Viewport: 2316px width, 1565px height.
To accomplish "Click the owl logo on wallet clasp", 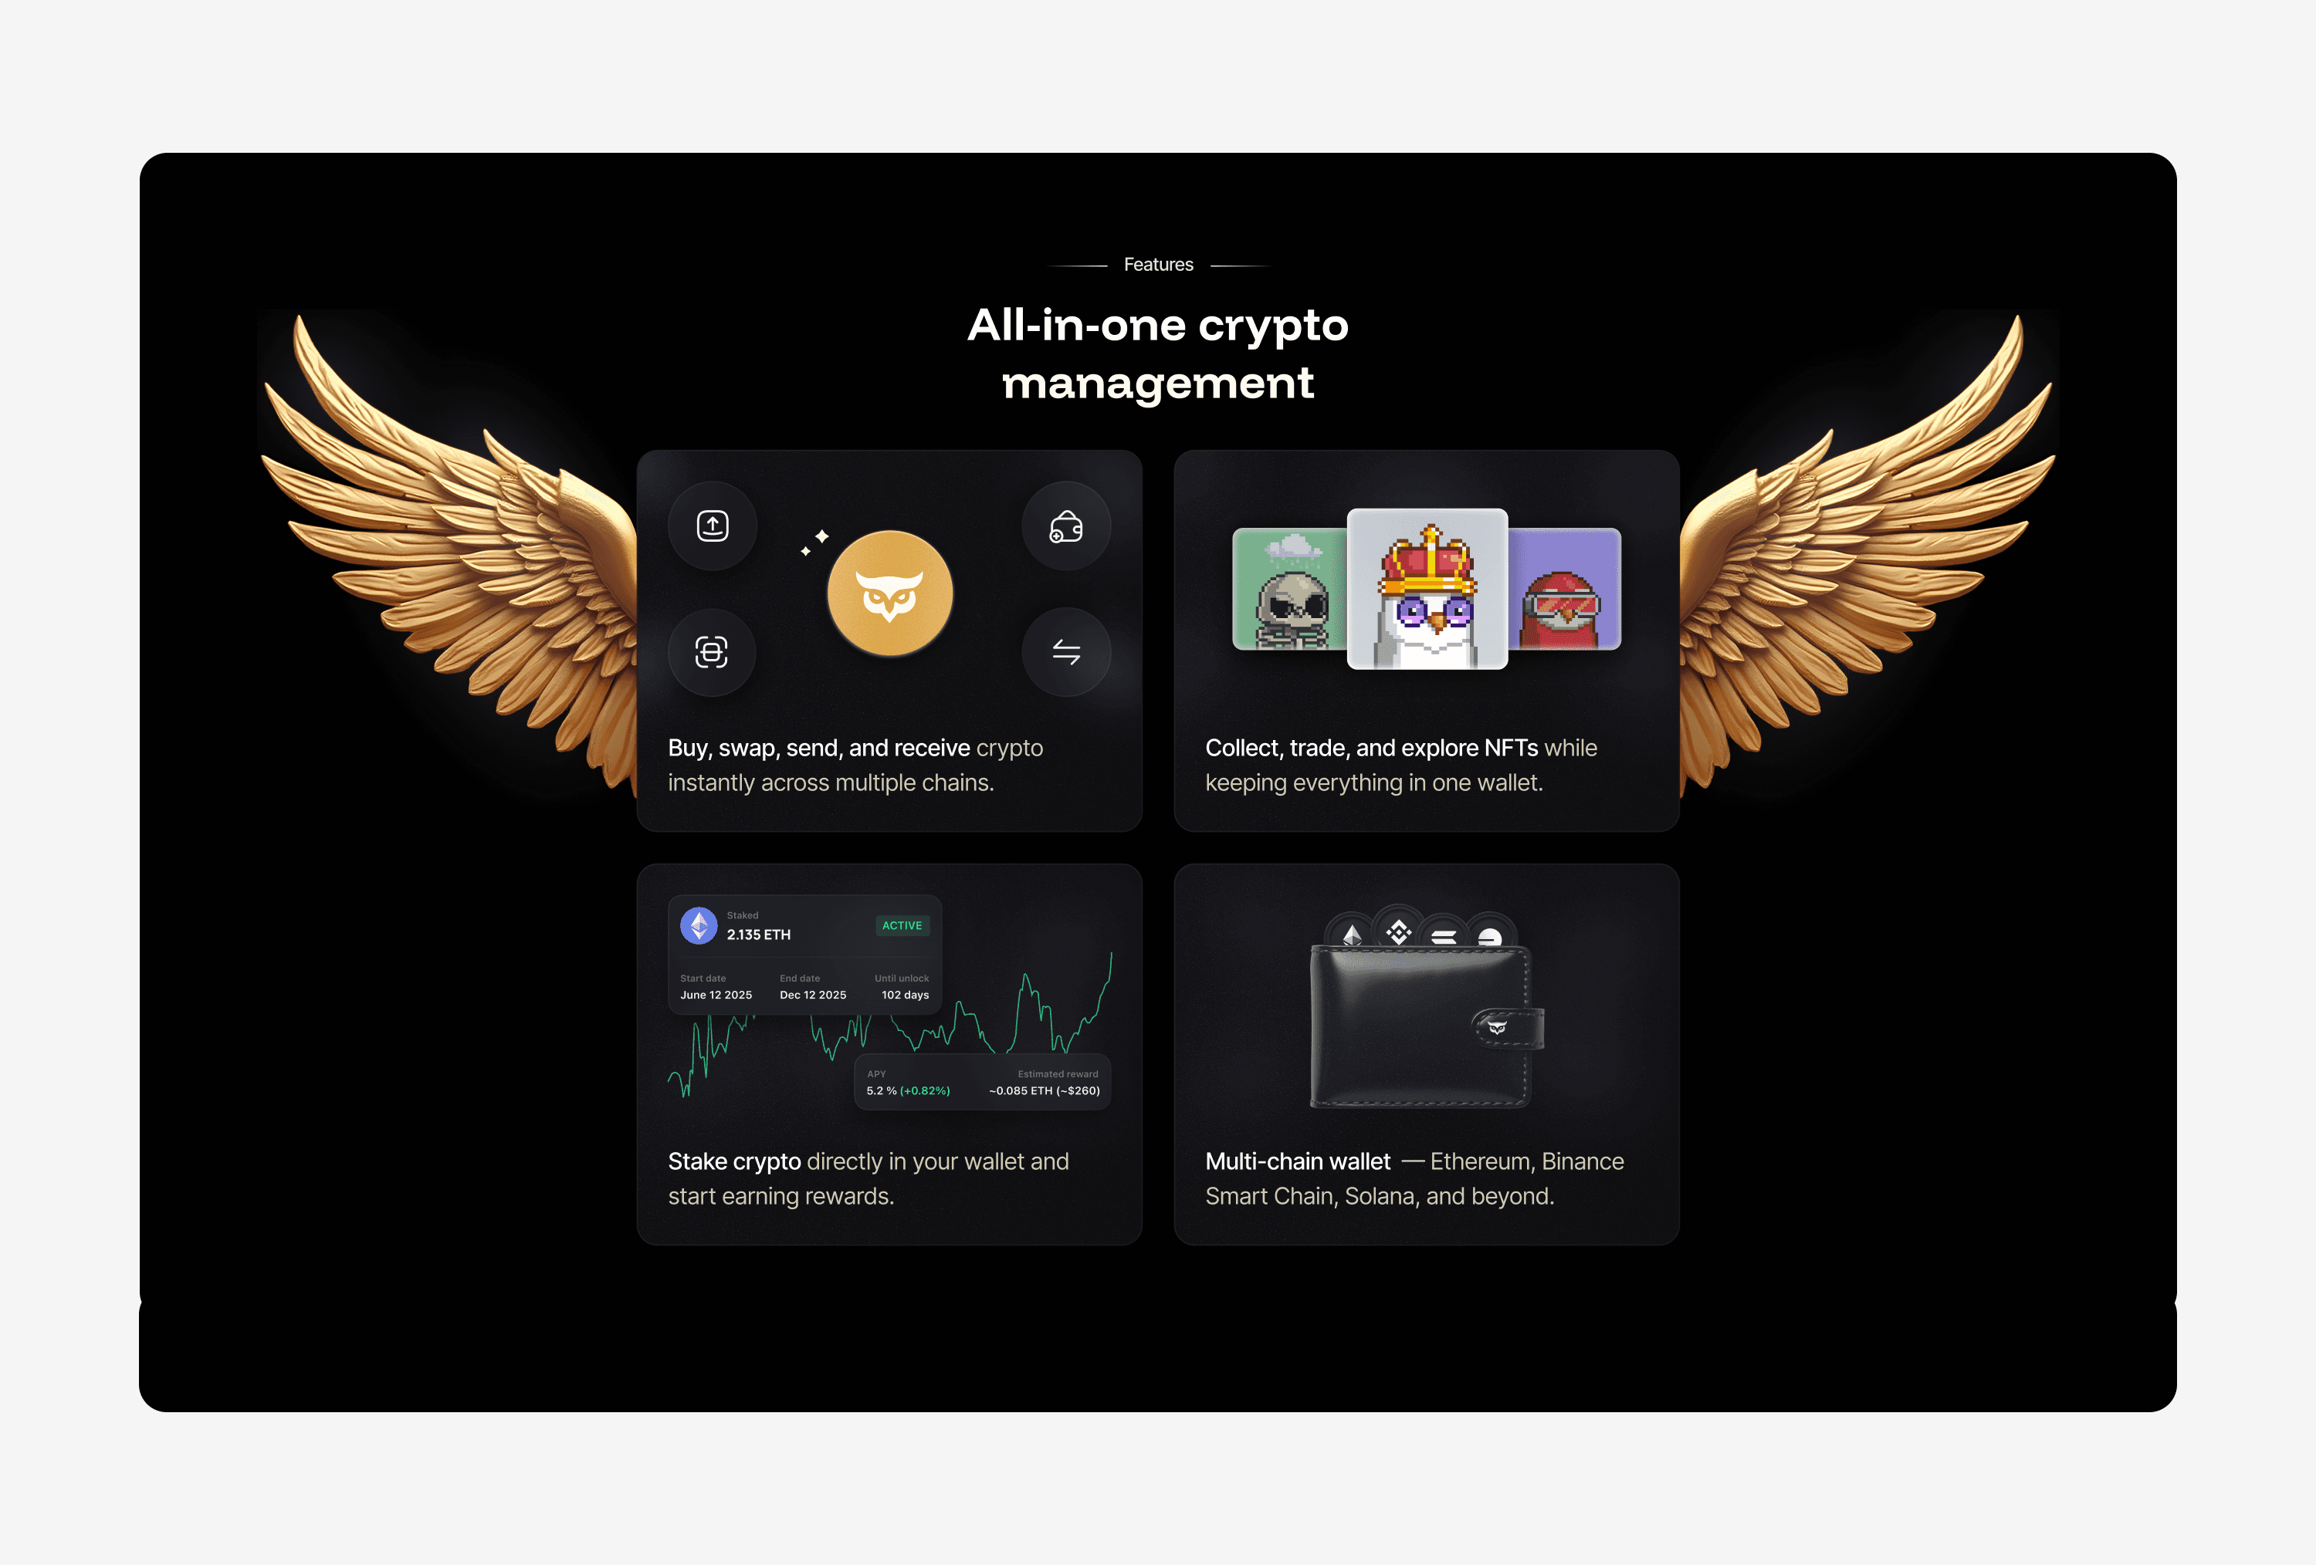I will (x=1497, y=1026).
